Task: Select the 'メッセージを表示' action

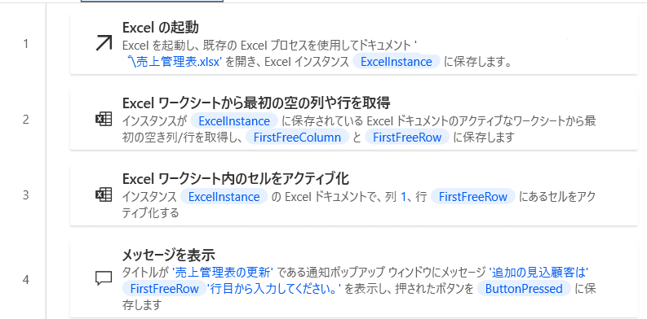Action: [x=169, y=255]
